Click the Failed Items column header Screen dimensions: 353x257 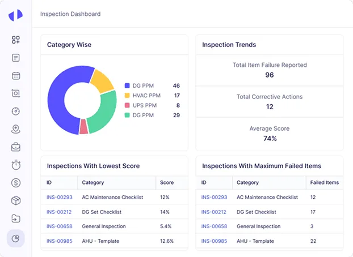coord(325,182)
